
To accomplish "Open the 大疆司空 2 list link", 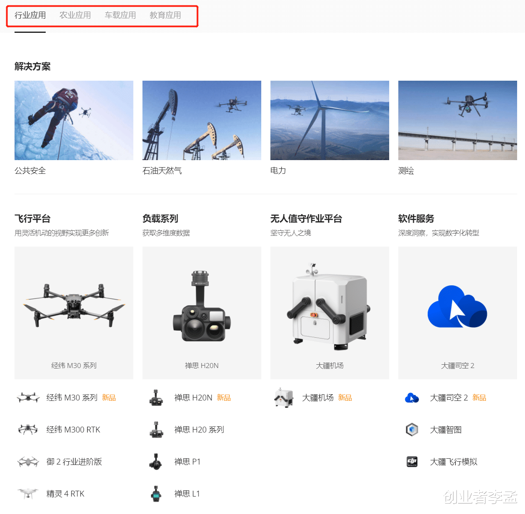I will pos(449,398).
